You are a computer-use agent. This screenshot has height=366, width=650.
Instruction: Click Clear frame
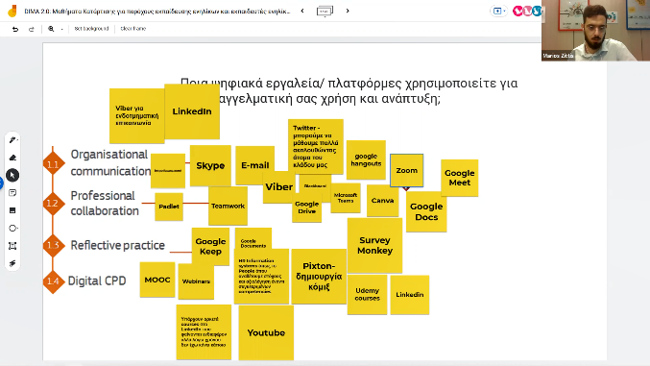(x=133, y=29)
